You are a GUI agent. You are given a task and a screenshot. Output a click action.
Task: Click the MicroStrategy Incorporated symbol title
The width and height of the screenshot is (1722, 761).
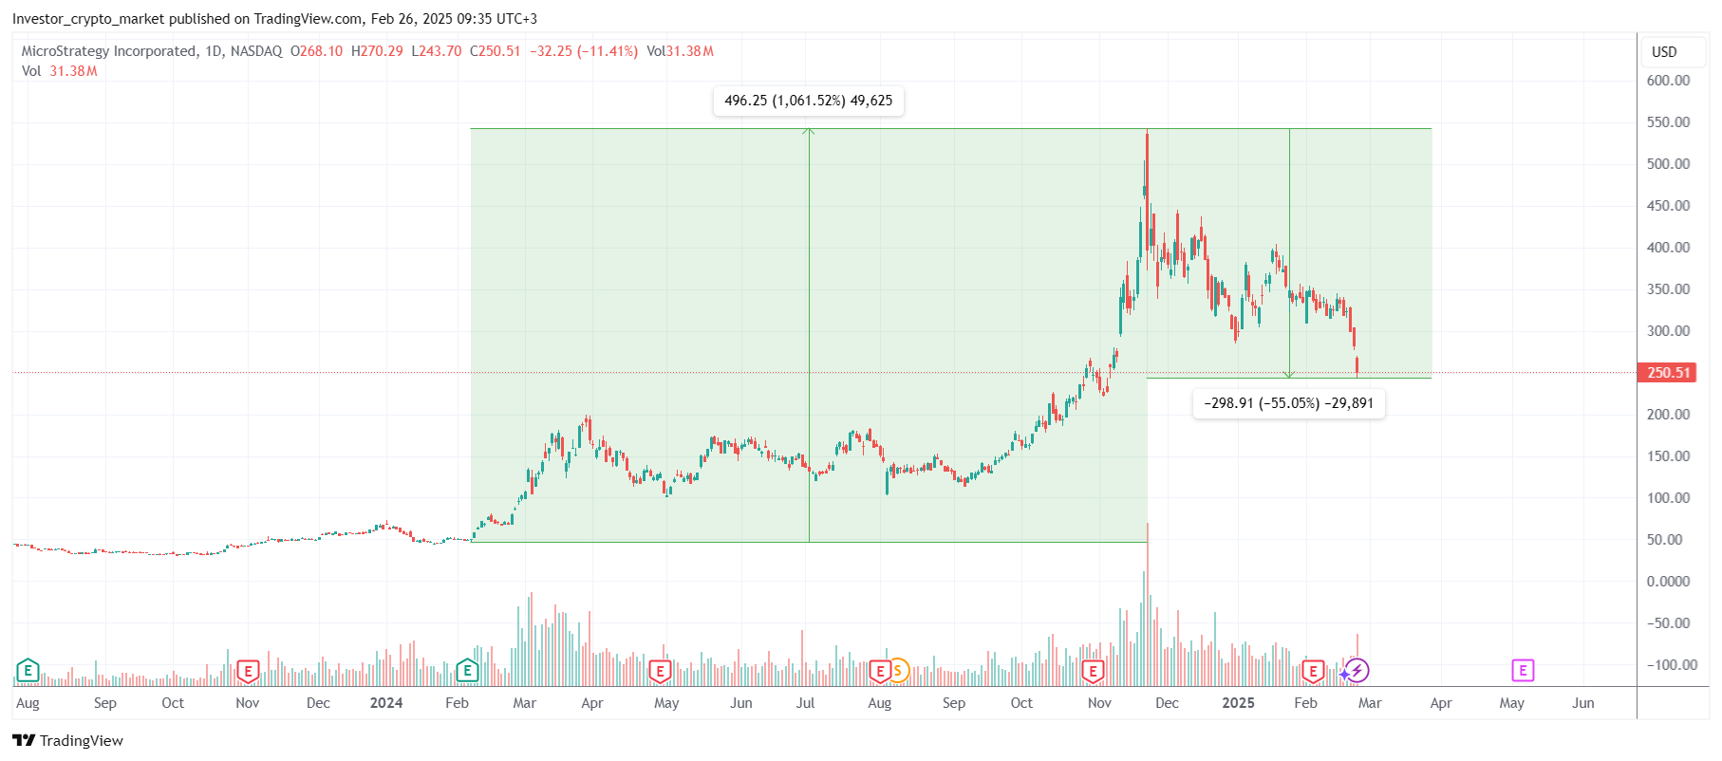click(x=109, y=51)
